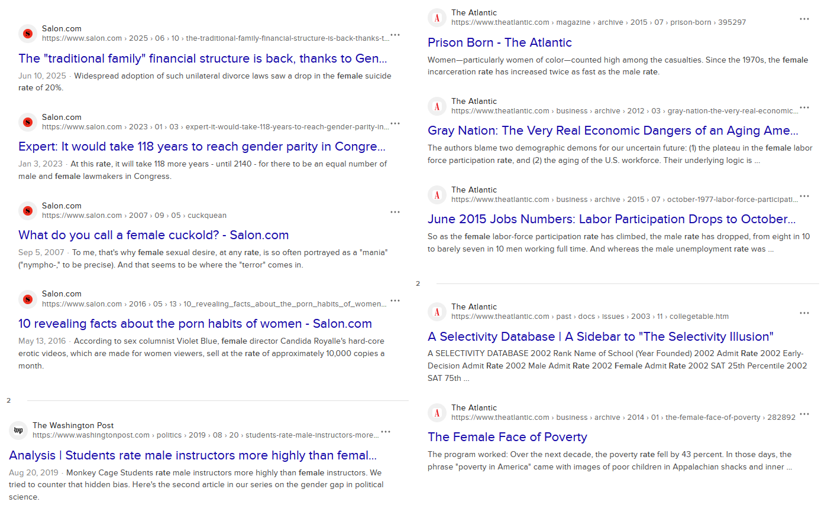Viewport: 834px width, 512px height.
Task: Click the snippet listing 2002 Admit Rate columns
Action: (x=618, y=366)
